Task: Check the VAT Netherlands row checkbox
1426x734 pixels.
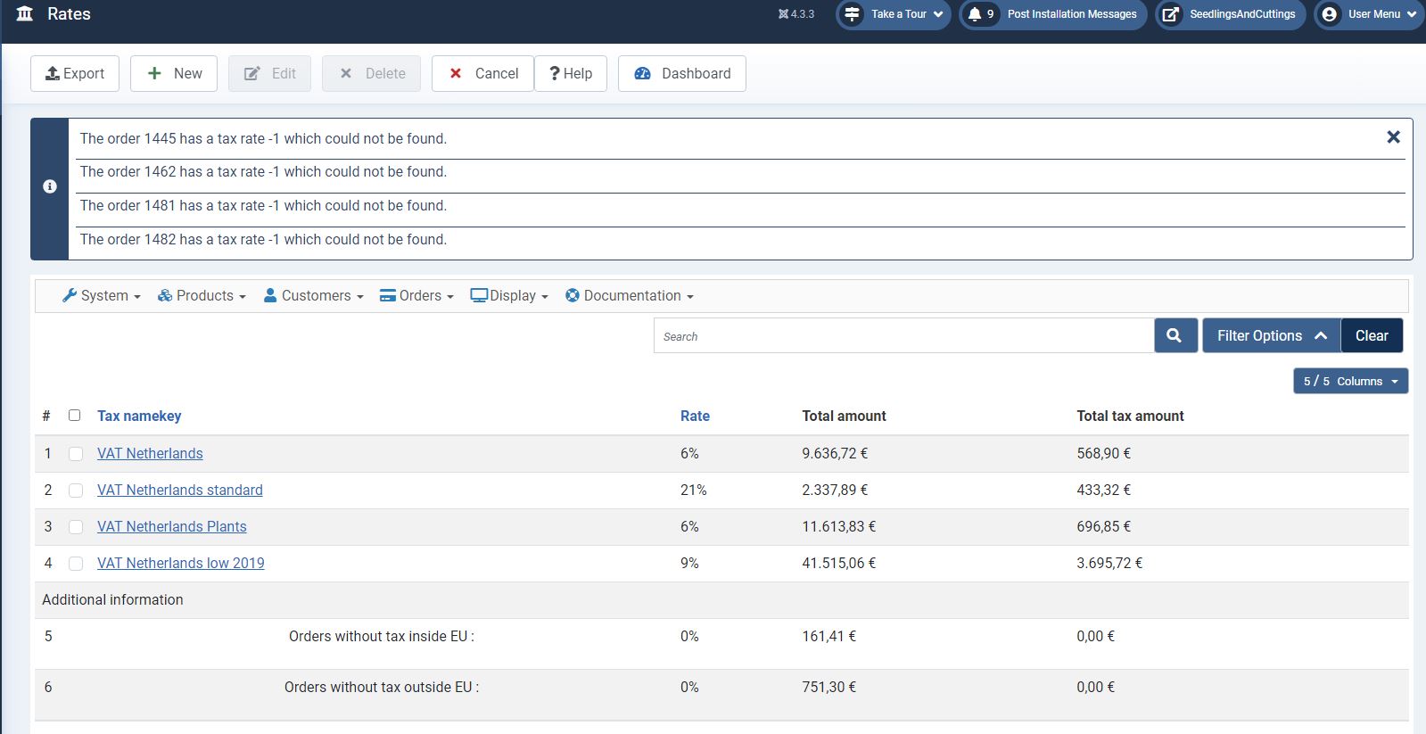Action: click(x=76, y=454)
